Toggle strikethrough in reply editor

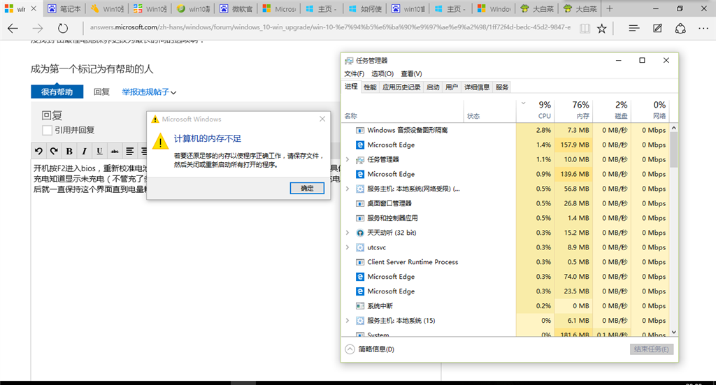tap(115, 151)
